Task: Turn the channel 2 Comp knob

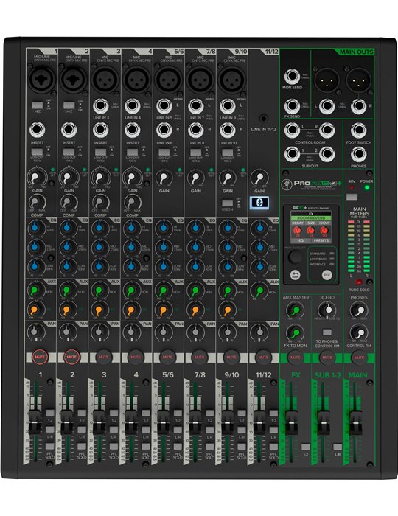Action: [x=69, y=202]
